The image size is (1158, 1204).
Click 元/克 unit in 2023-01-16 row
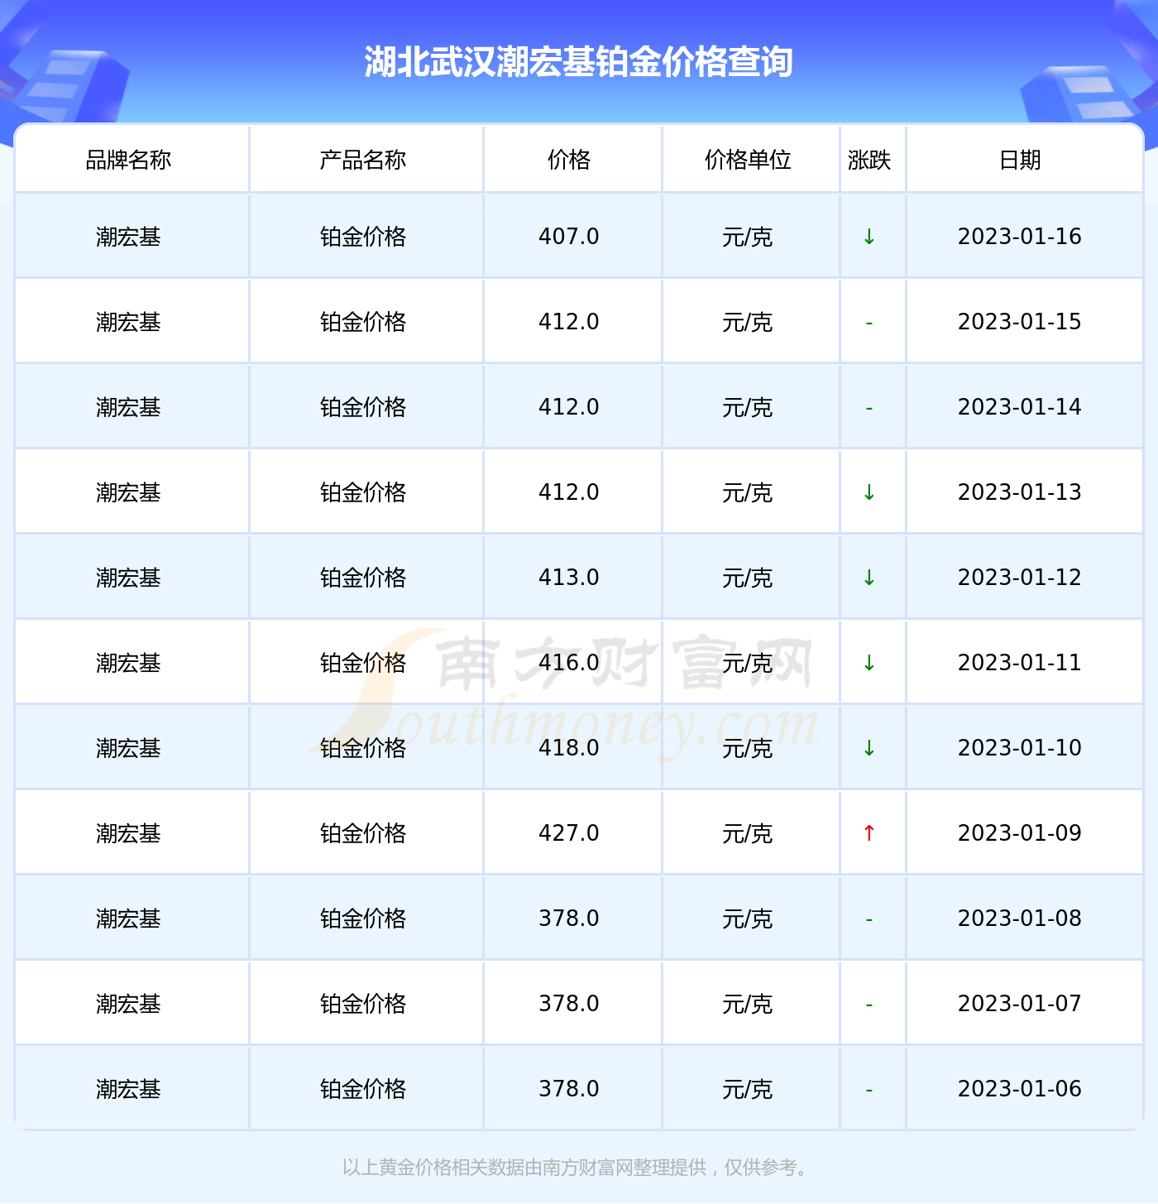748,237
